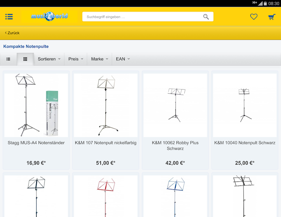Tap the 08:30 clock
The width and height of the screenshot is (281, 217).
point(274,4)
